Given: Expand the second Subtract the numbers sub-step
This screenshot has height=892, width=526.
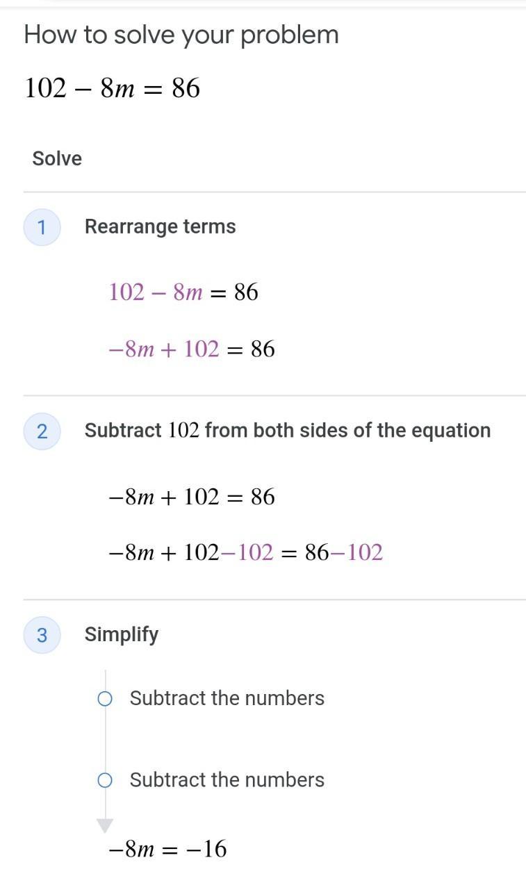Looking at the screenshot, I should pos(227,779).
